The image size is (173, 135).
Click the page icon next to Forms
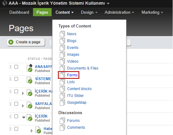coord(62,75)
